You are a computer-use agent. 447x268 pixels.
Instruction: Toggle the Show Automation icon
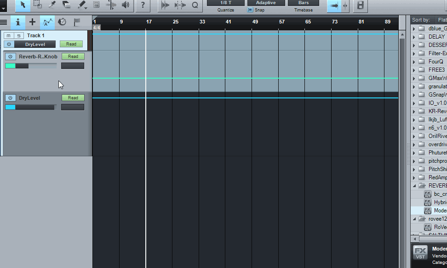click(47, 22)
